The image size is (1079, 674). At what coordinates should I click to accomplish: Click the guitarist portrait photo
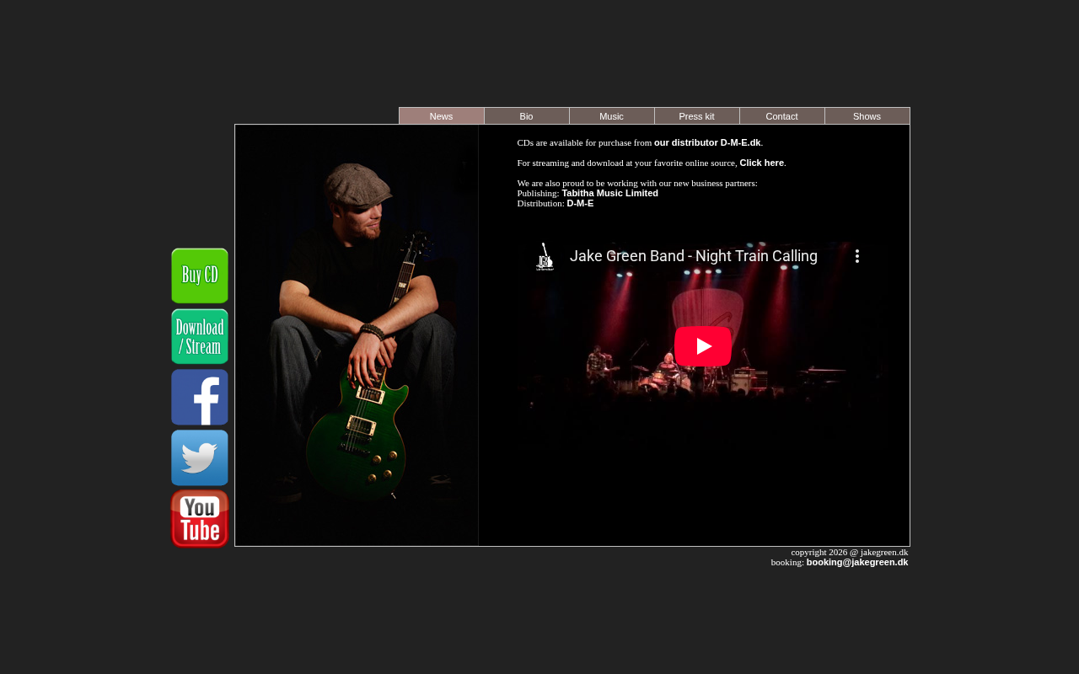357,335
